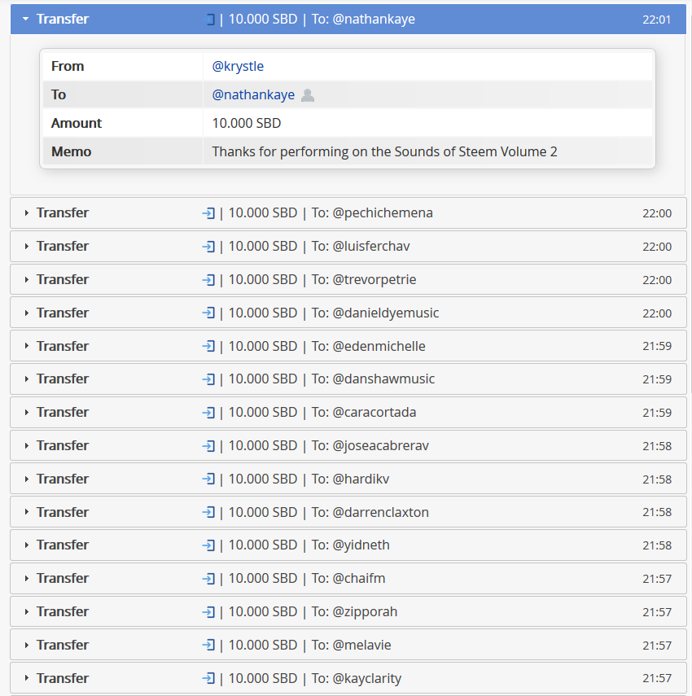The image size is (692, 696).
Task: Click the 'To: @danshawmusic' text
Action: pyautogui.click(x=373, y=379)
